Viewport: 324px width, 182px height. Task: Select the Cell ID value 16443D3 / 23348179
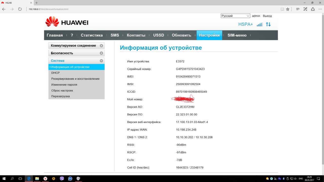[190, 168]
